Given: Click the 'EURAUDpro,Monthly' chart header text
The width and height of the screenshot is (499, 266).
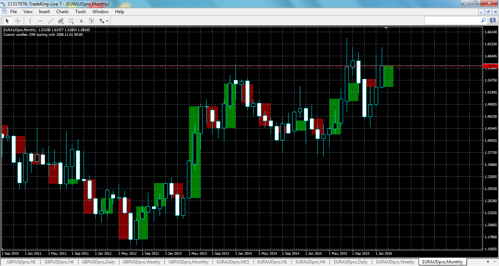Looking at the screenshot, I should coord(20,30).
